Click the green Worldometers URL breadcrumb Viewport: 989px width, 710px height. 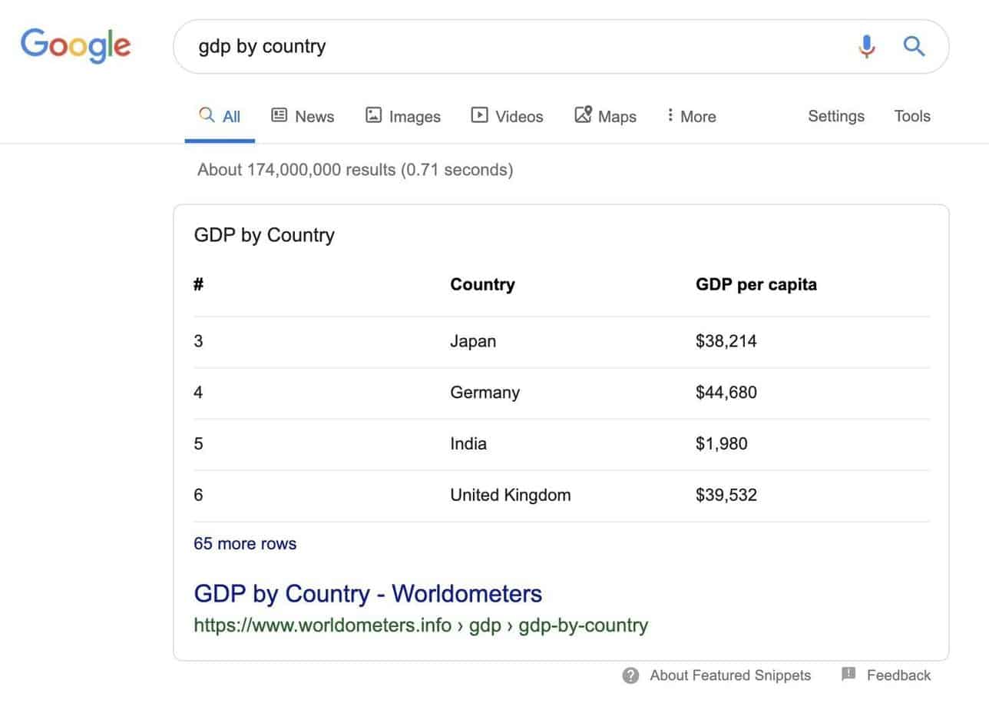(421, 625)
